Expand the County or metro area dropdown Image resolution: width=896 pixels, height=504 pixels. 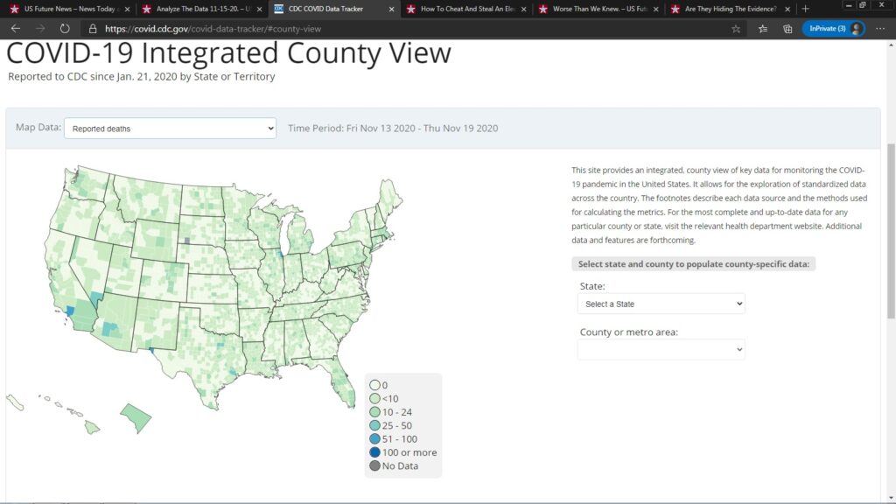tap(661, 349)
